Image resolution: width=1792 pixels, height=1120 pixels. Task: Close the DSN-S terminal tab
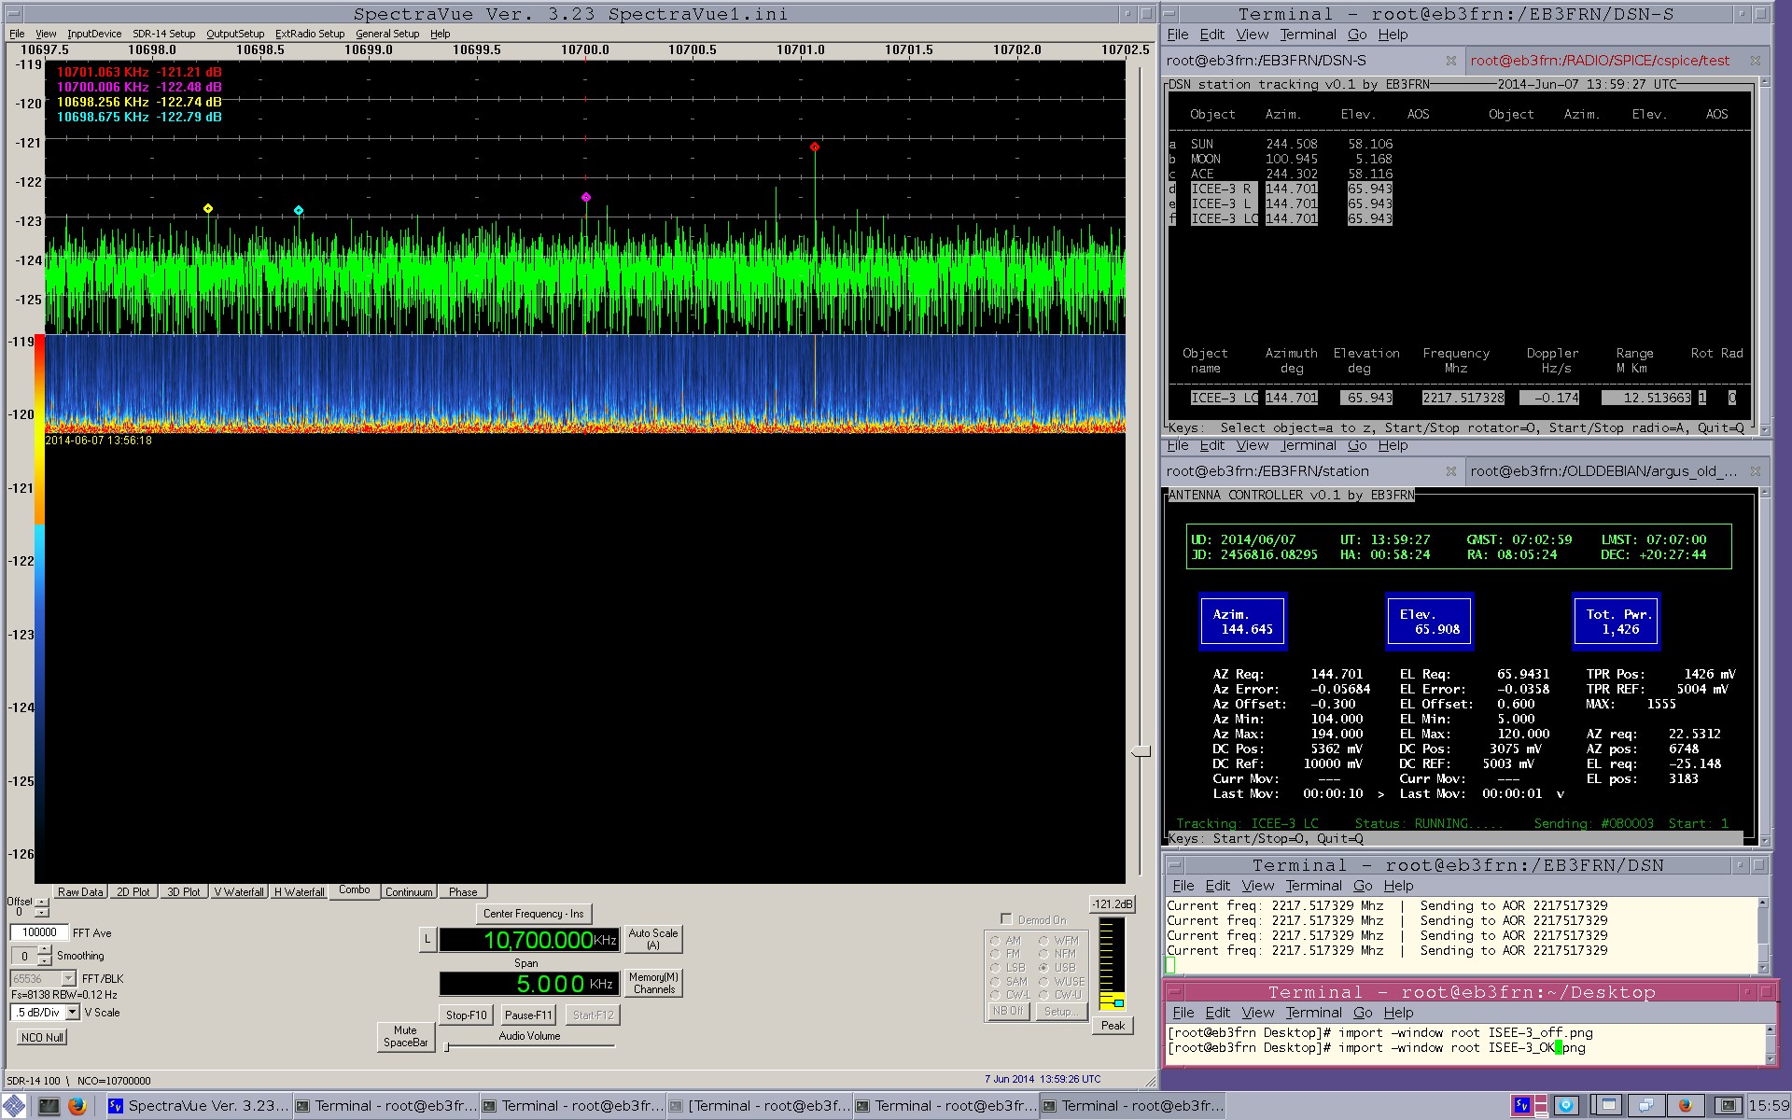tap(1450, 61)
